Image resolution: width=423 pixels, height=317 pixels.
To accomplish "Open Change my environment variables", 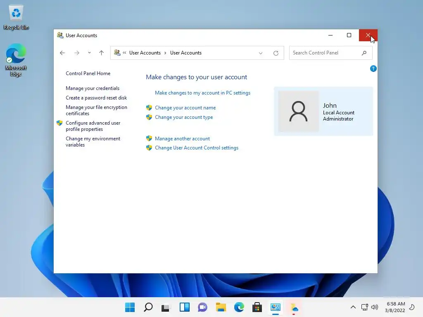I will (93, 142).
